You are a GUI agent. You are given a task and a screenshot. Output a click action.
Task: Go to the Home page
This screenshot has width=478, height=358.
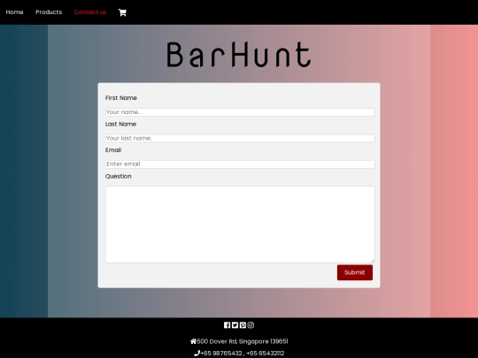tap(15, 12)
